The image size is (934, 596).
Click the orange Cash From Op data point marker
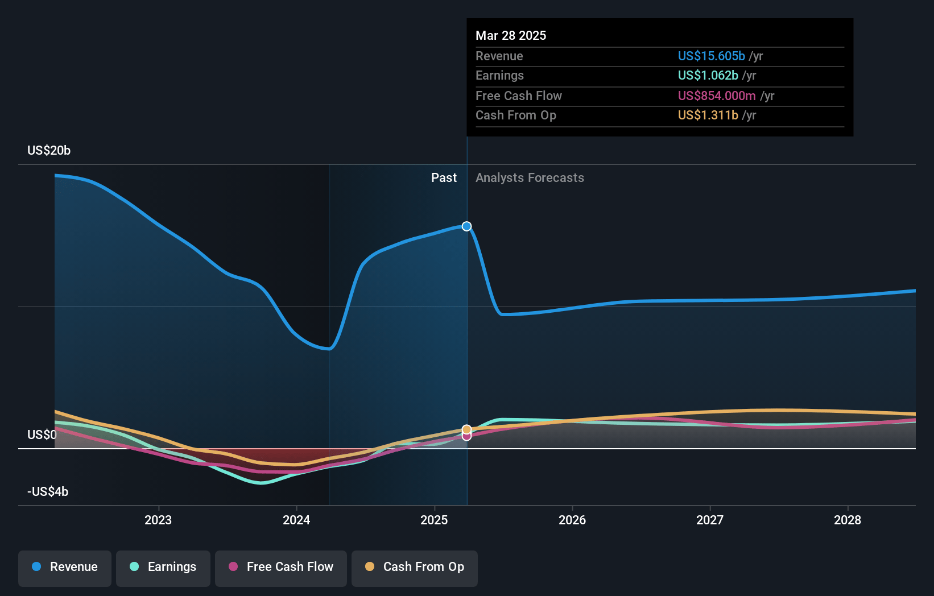[466, 429]
